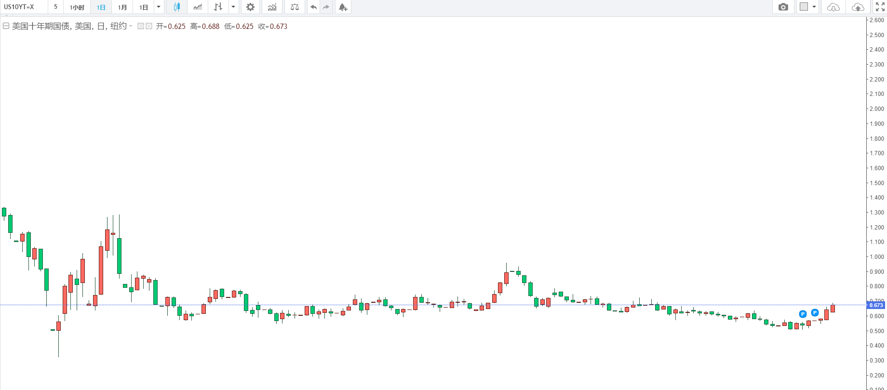Viewport: 887px width, 390px height.
Task: Click the 低=0.625 low value
Action: click(x=239, y=27)
